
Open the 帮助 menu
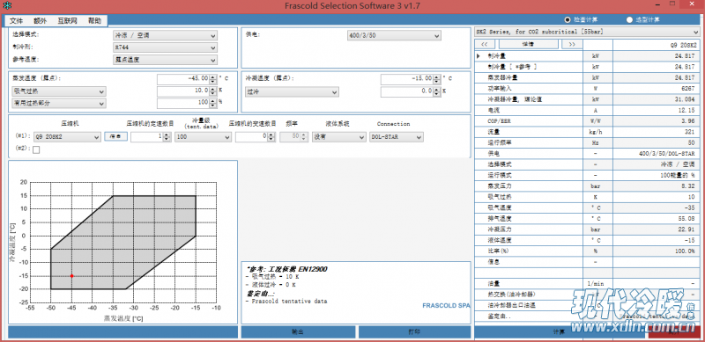94,20
